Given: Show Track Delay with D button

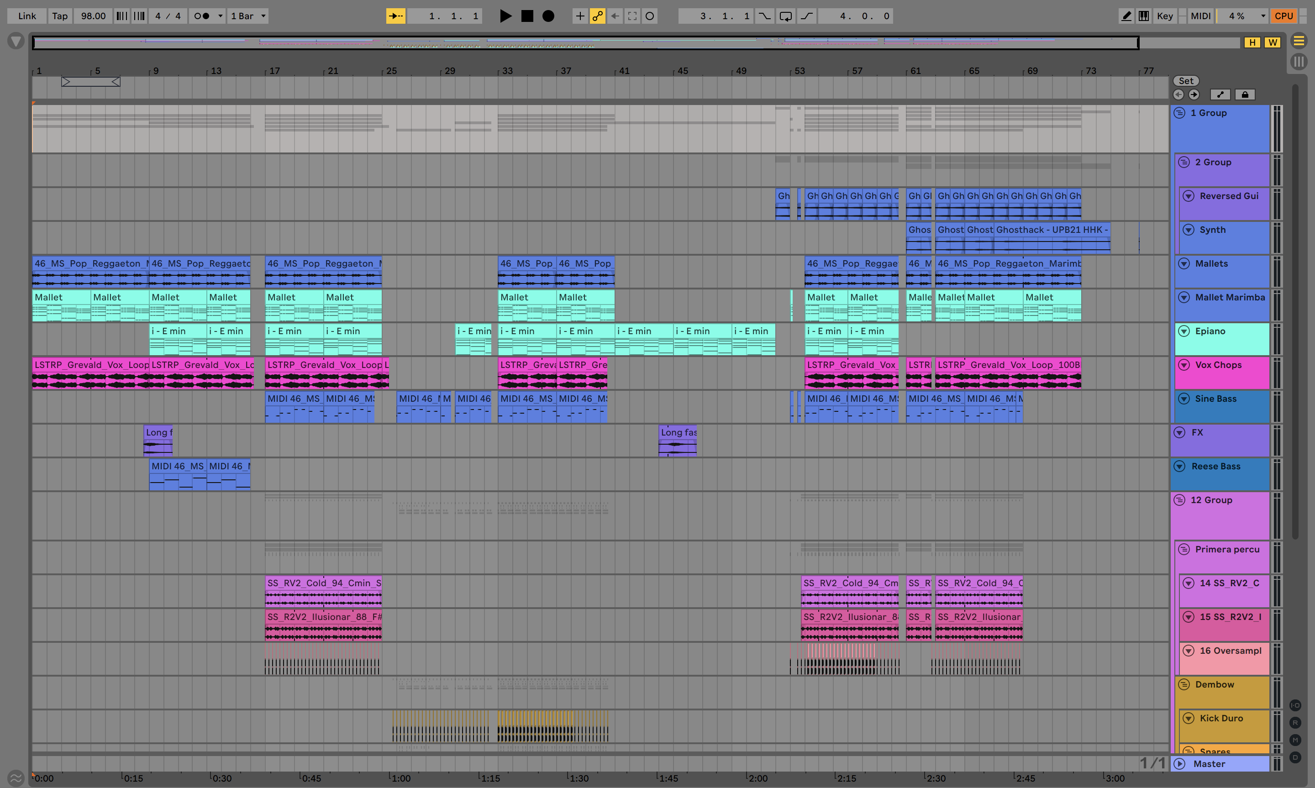Looking at the screenshot, I should pos(1295,758).
